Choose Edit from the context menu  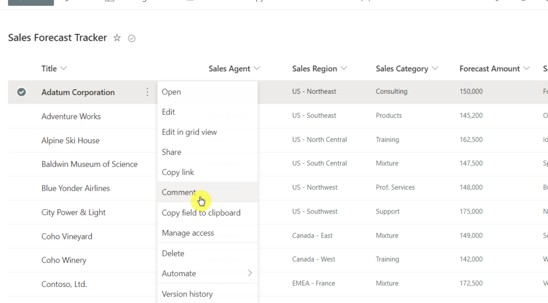tap(208, 112)
